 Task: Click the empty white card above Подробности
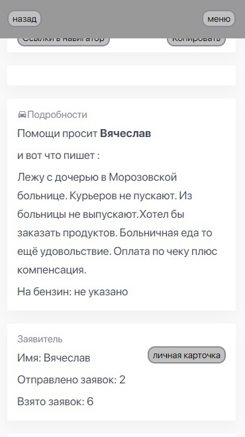point(122,75)
